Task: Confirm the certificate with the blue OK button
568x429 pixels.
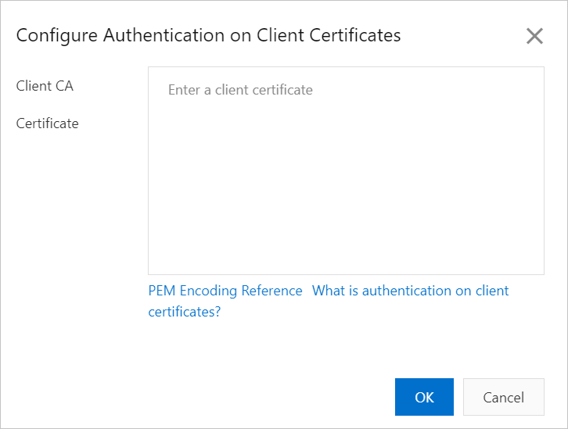Action: tap(424, 397)
